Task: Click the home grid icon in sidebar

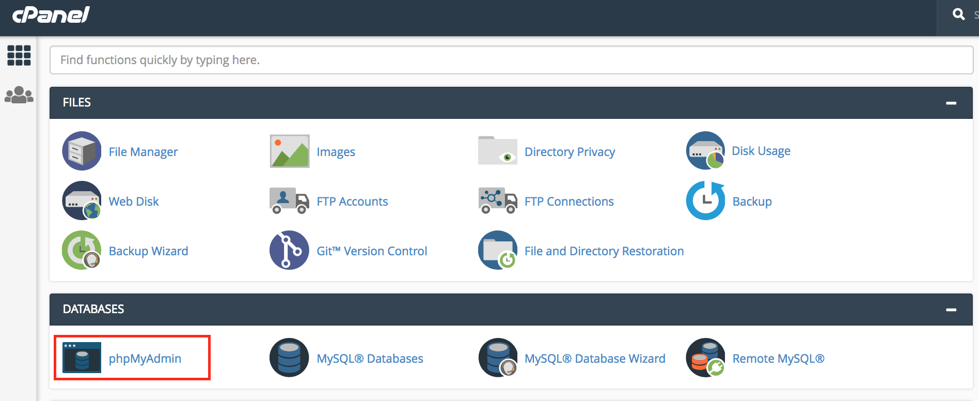Action: point(19,55)
